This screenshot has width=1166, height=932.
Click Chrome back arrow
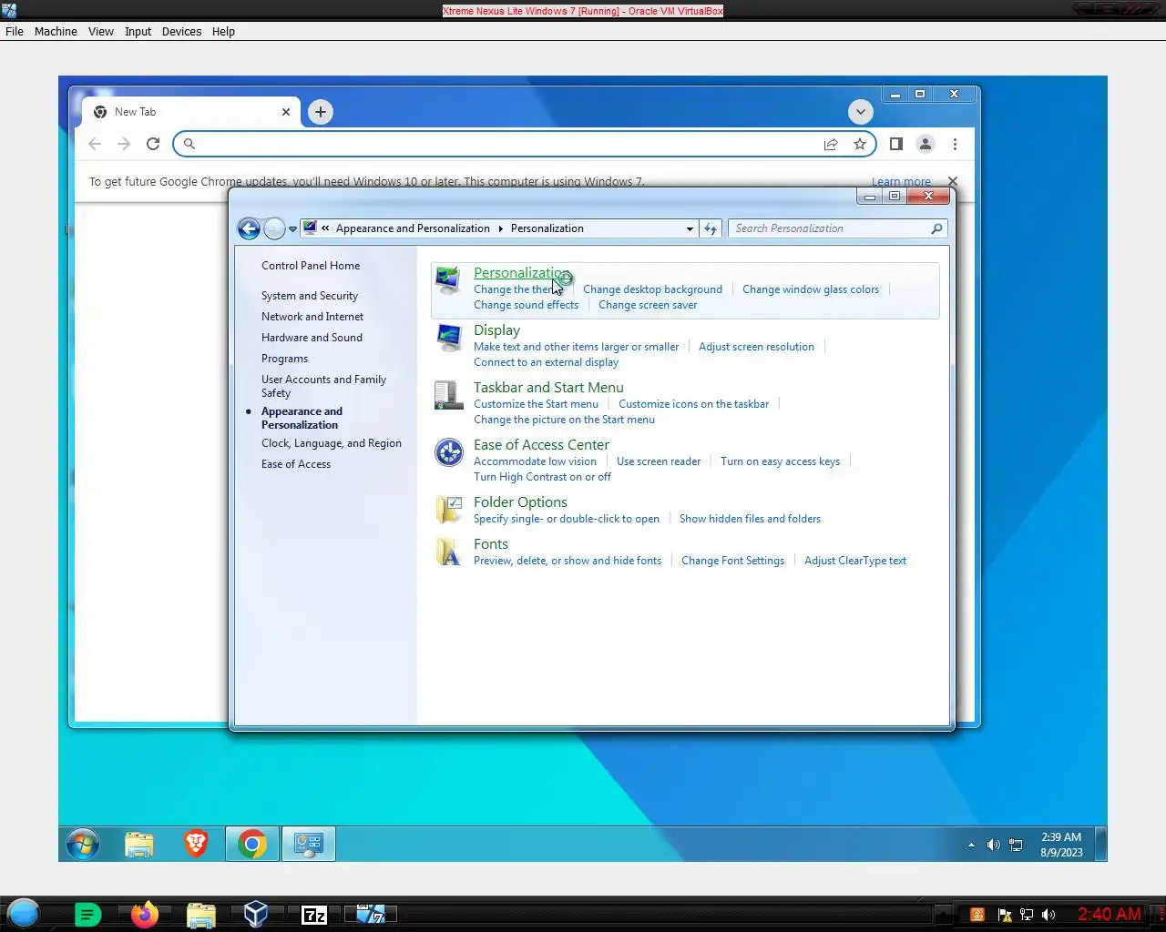pyautogui.click(x=95, y=144)
